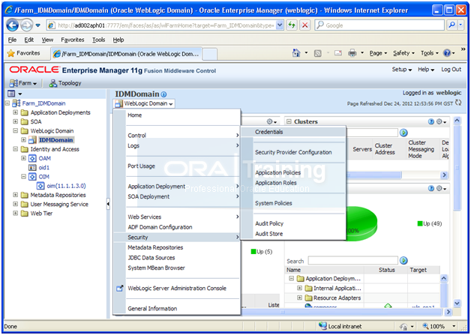Select oid1 in navigation tree
Viewport: 471px width, 335px height.
pos(43,168)
